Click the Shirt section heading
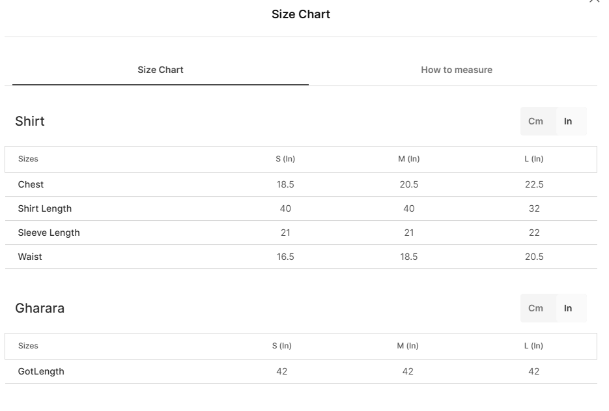 (x=30, y=121)
